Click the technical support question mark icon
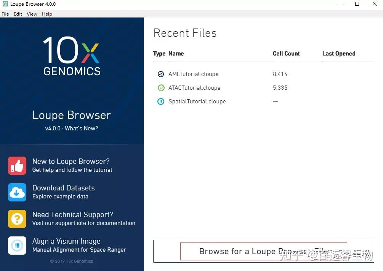The height and width of the screenshot is (271, 383). click(17, 219)
